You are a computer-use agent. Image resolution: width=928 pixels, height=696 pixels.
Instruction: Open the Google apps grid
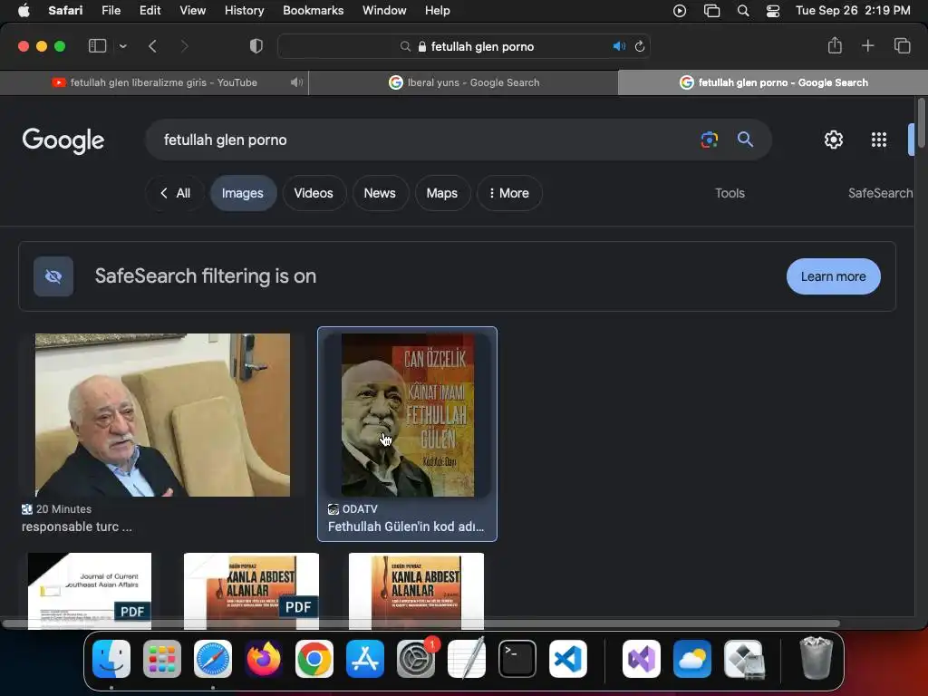coord(879,140)
